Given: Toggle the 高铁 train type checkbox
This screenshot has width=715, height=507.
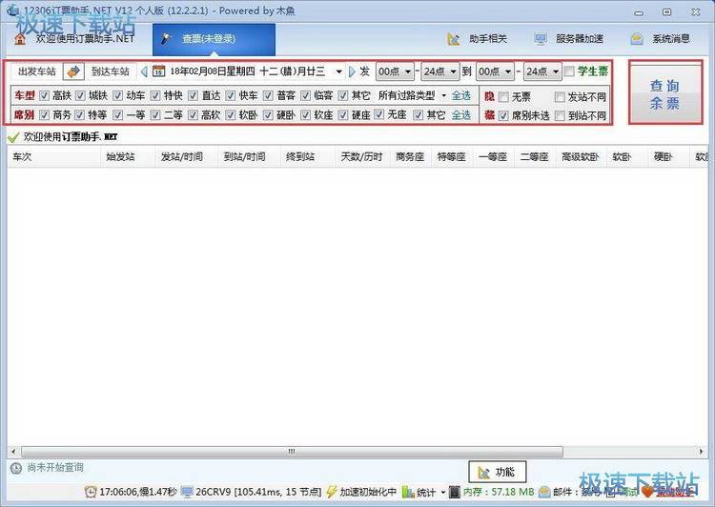Looking at the screenshot, I should pos(44,95).
